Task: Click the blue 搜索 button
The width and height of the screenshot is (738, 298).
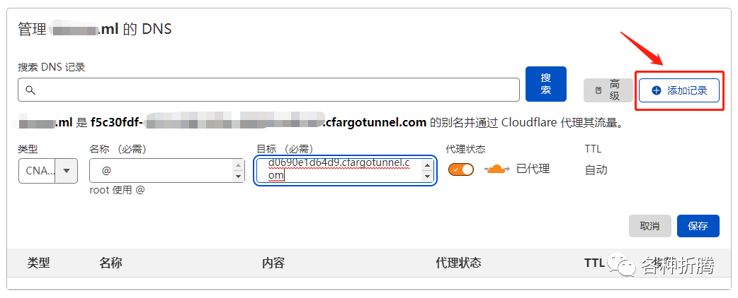Action: 545,84
